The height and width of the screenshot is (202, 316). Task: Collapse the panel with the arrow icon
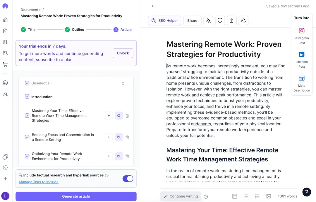click(154, 6)
